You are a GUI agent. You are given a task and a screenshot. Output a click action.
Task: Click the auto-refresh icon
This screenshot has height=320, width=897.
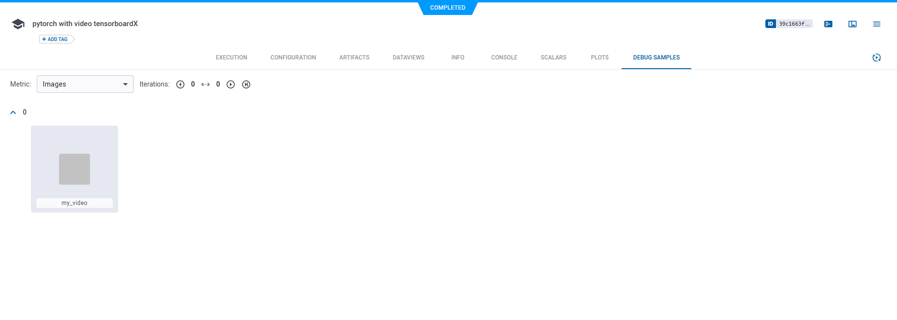(x=877, y=58)
